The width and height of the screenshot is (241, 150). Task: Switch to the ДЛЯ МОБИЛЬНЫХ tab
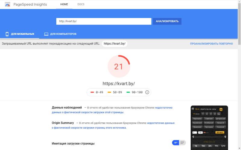click(20, 34)
